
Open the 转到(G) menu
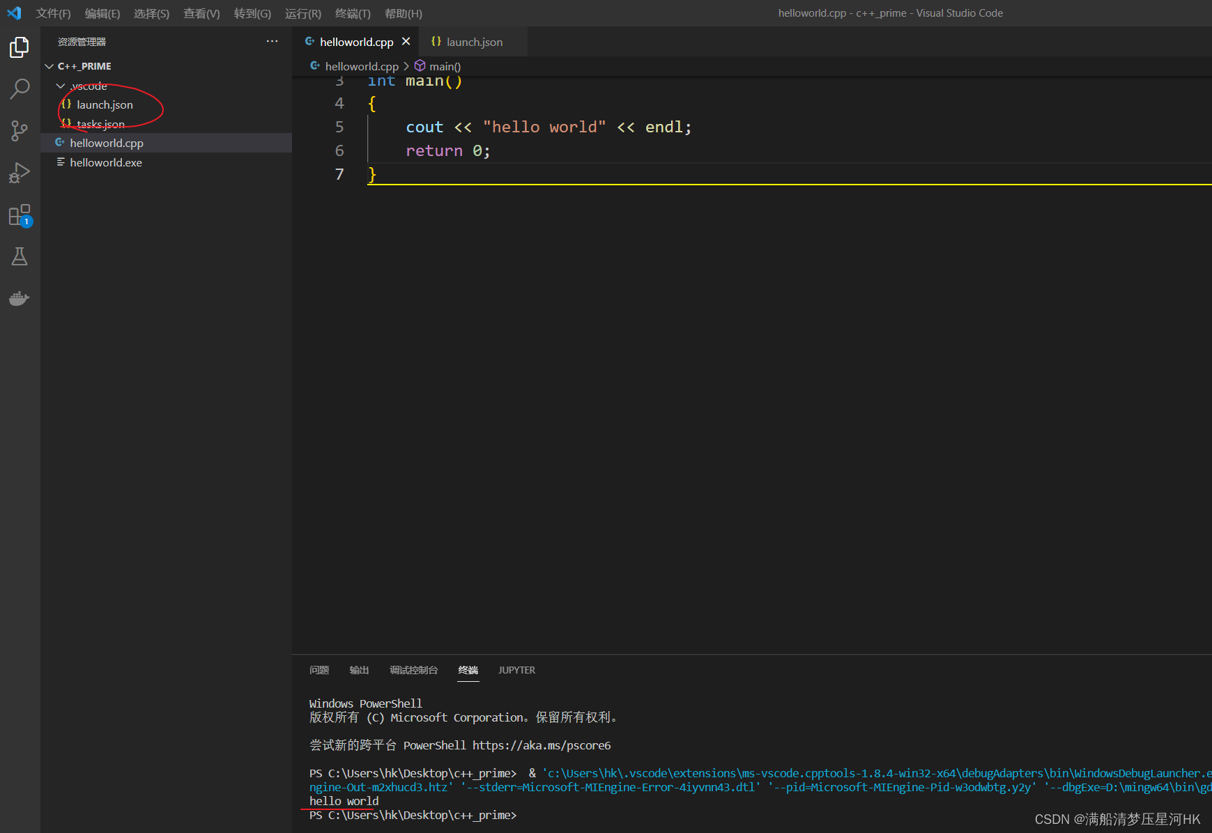coord(252,13)
